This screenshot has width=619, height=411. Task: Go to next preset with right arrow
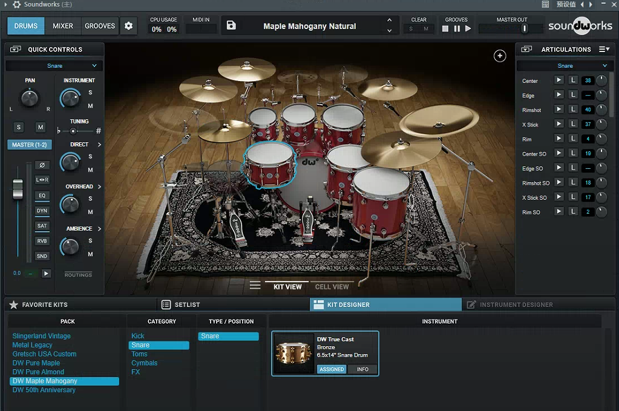(x=591, y=4)
